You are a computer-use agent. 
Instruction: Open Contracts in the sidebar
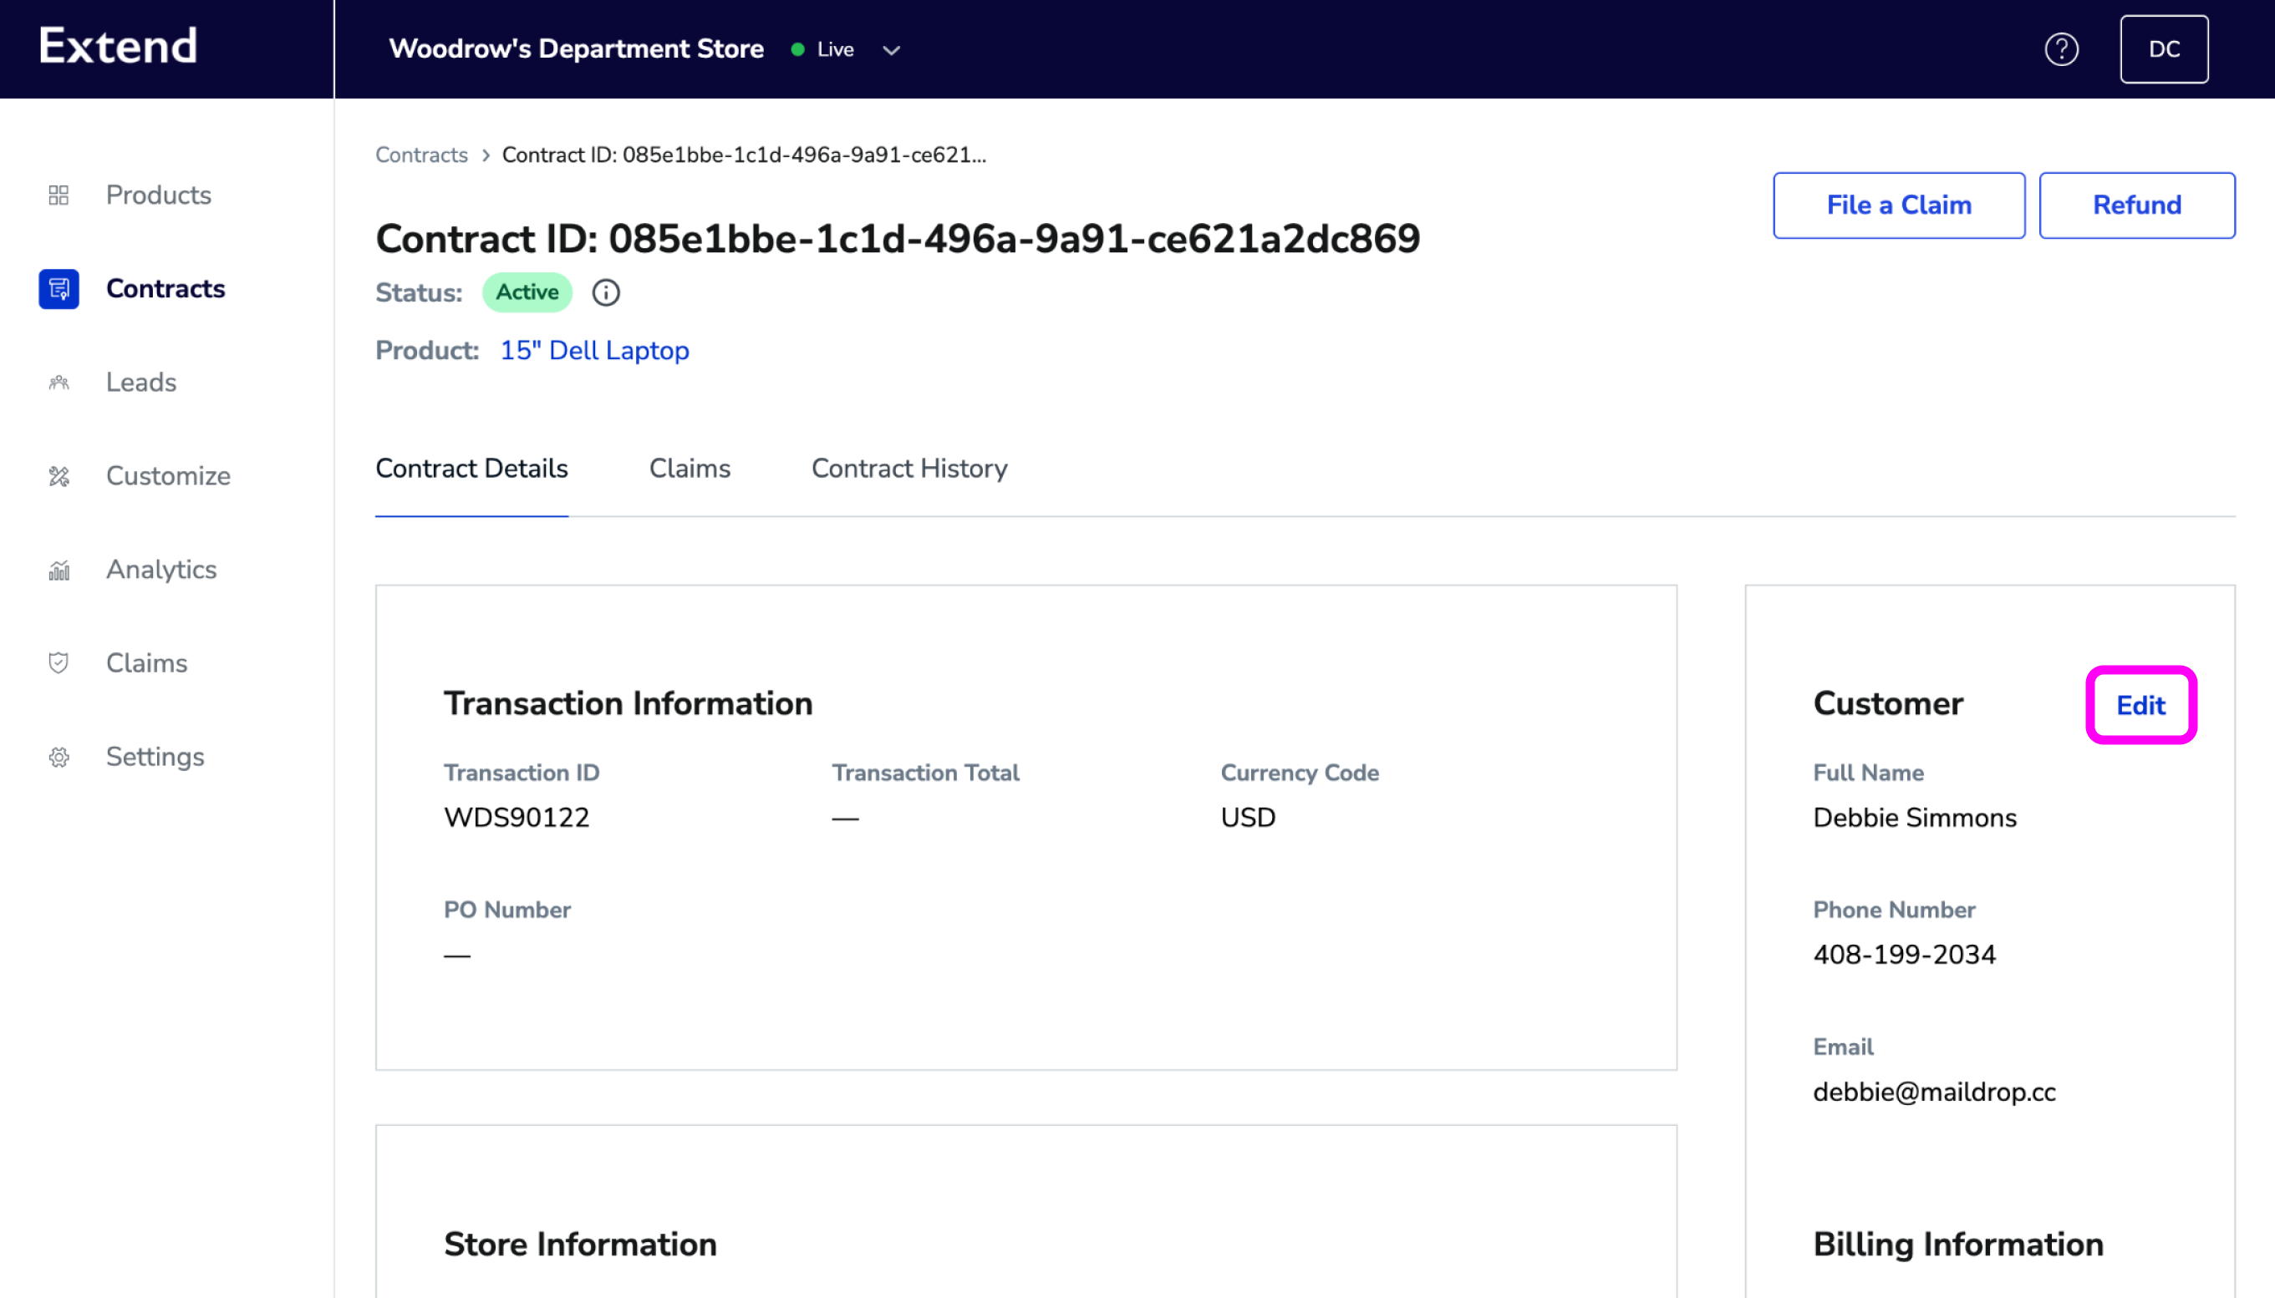[x=165, y=289]
